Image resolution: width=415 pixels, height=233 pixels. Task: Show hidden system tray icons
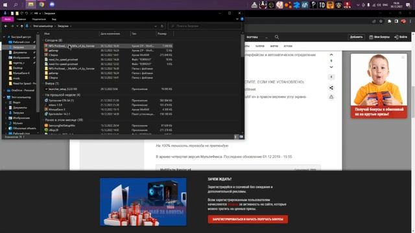(x=358, y=5)
